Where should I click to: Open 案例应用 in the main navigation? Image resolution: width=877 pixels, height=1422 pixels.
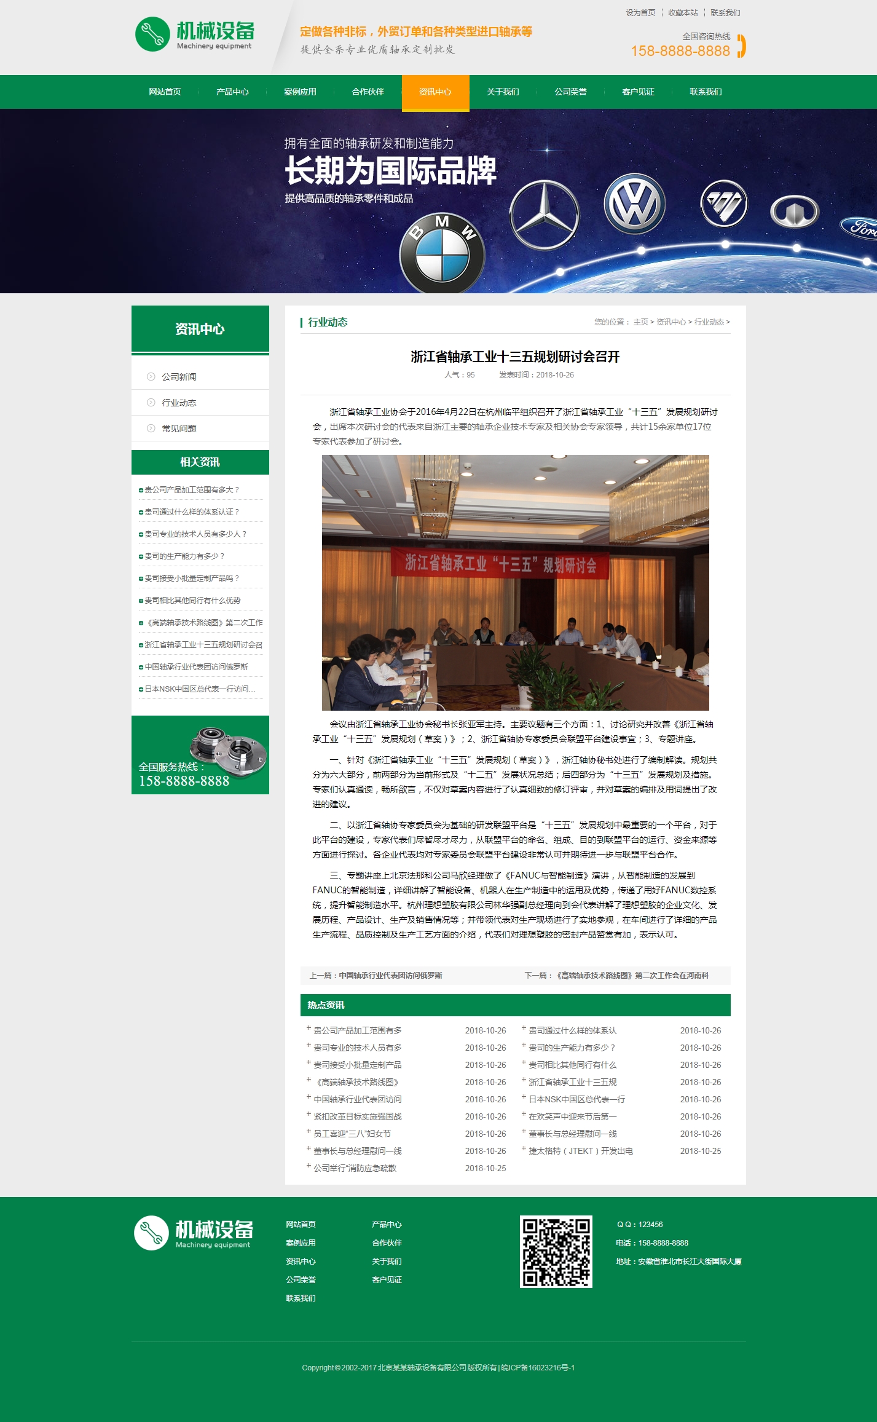(300, 92)
